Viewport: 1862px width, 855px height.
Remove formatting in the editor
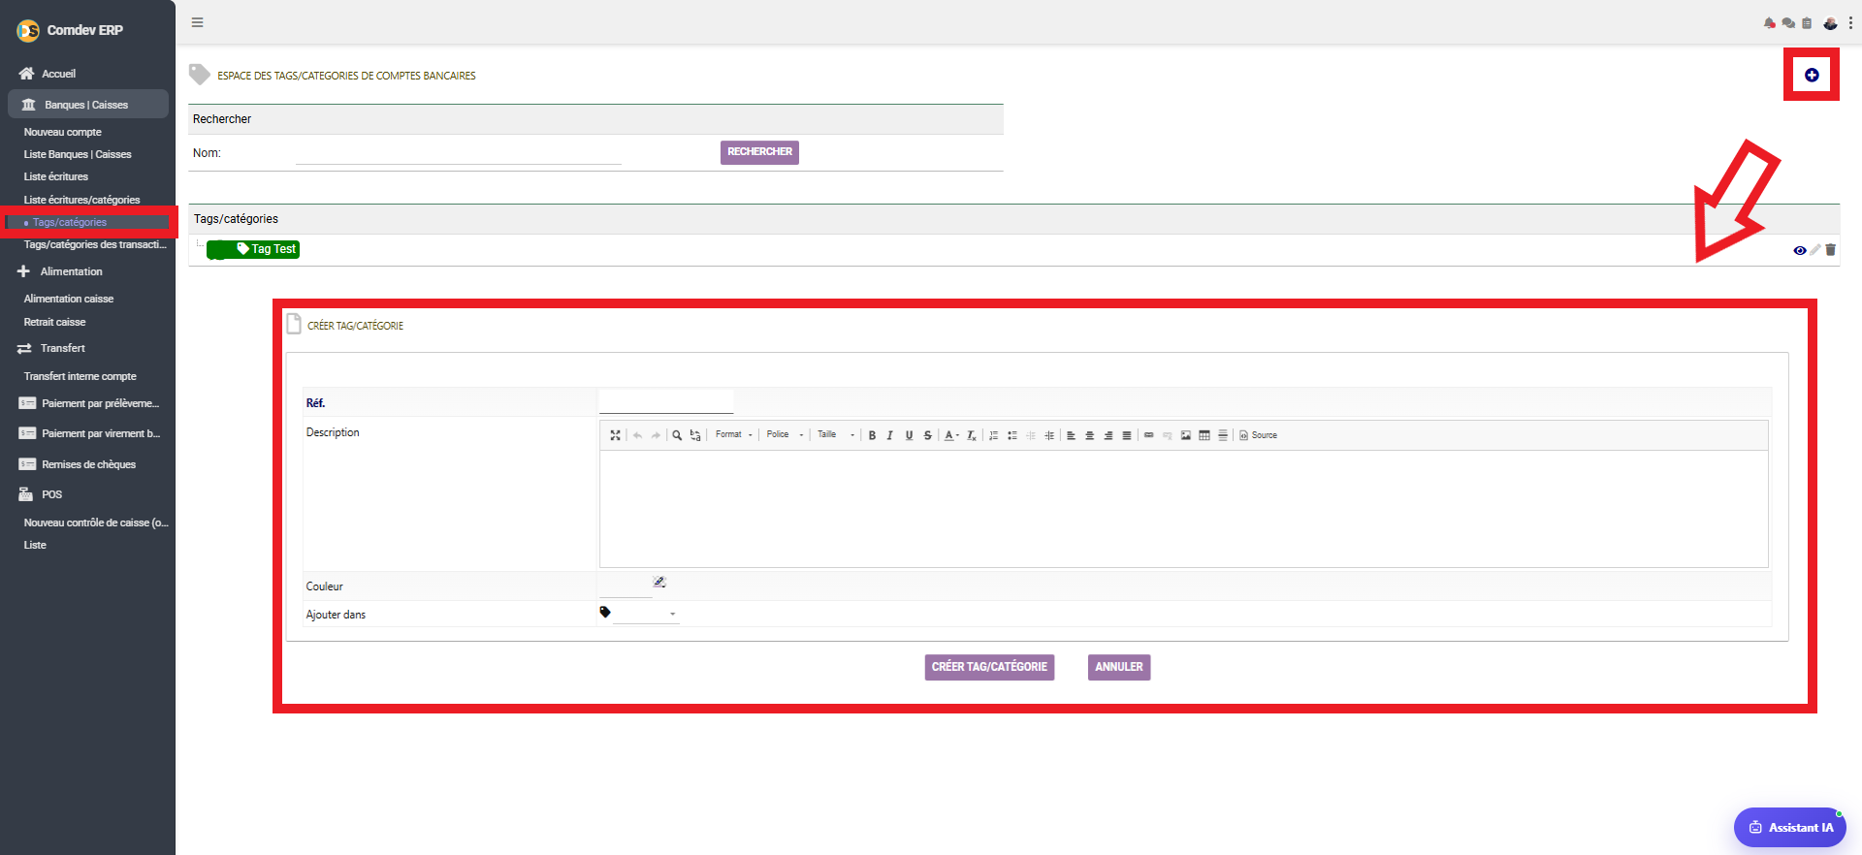[971, 435]
